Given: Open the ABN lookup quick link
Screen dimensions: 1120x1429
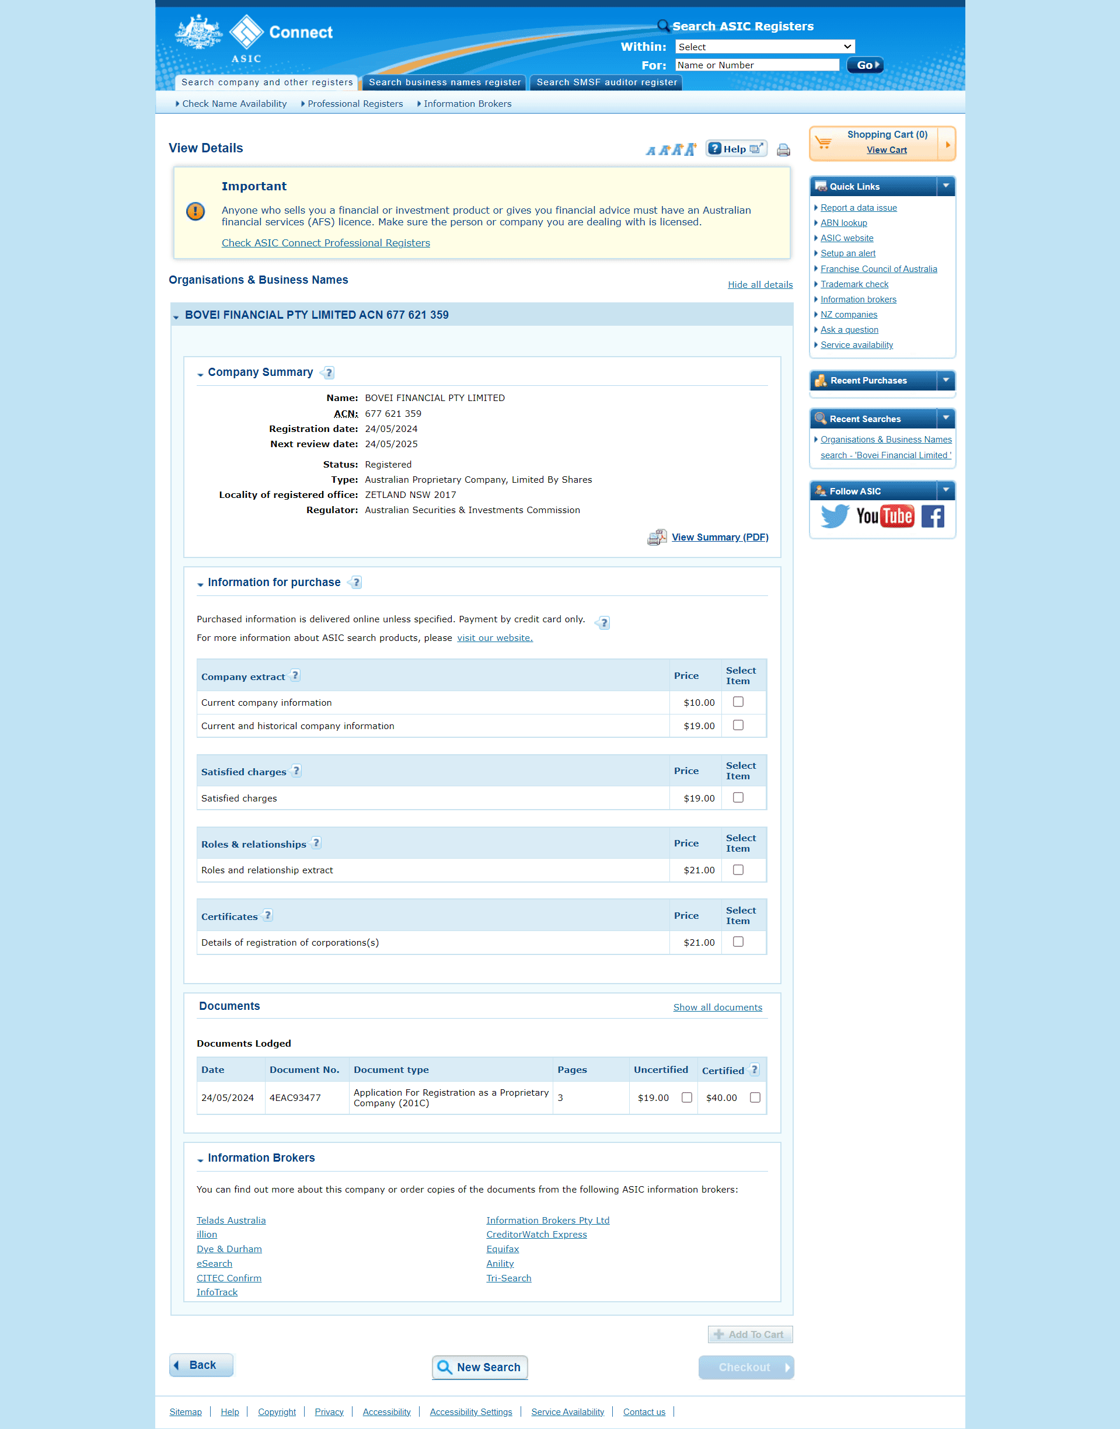Looking at the screenshot, I should (x=843, y=223).
